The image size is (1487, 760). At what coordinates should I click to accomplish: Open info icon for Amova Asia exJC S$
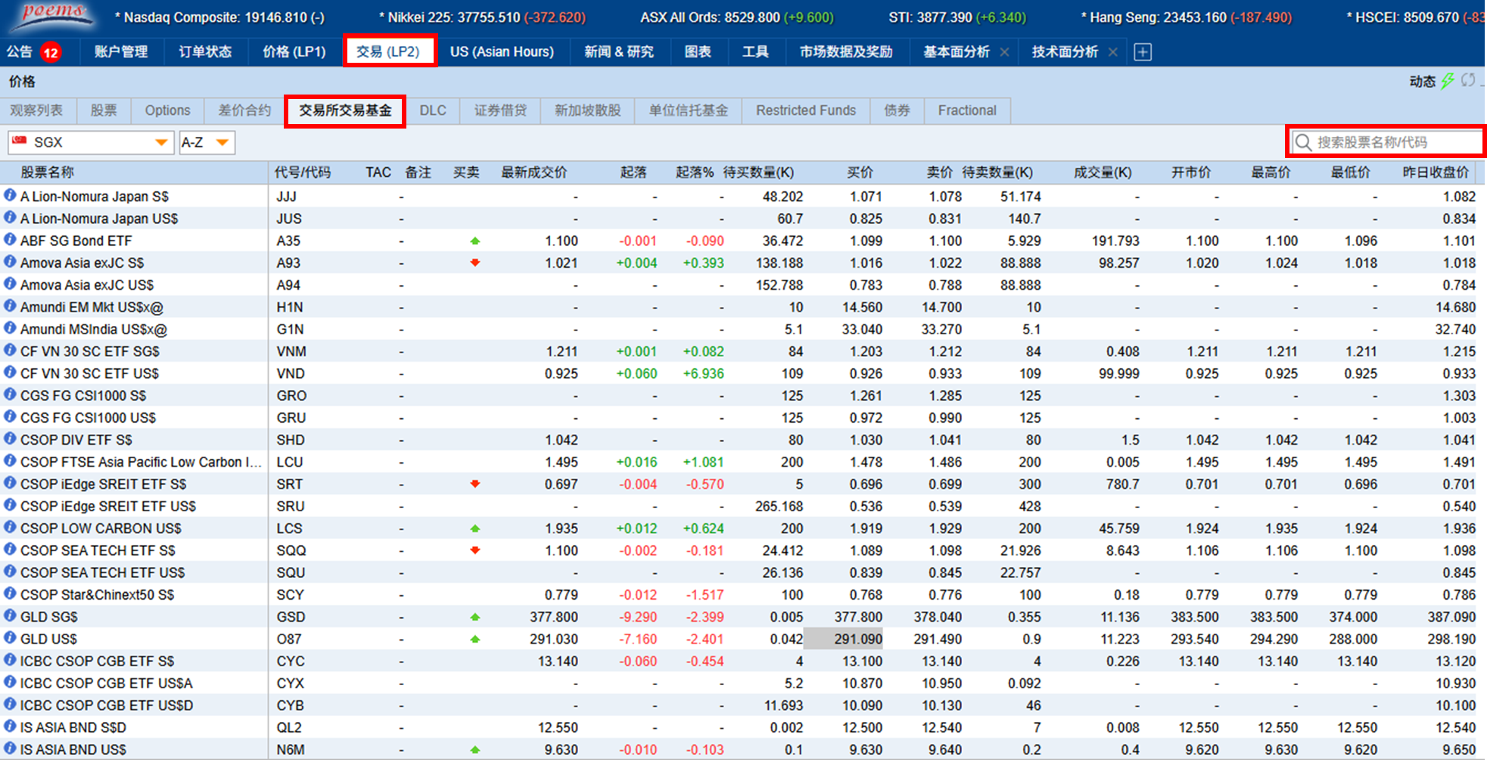(x=10, y=262)
